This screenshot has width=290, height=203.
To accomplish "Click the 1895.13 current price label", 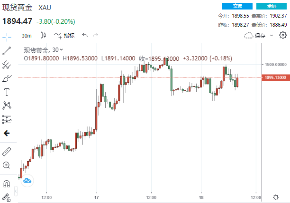I will [x=275, y=77].
